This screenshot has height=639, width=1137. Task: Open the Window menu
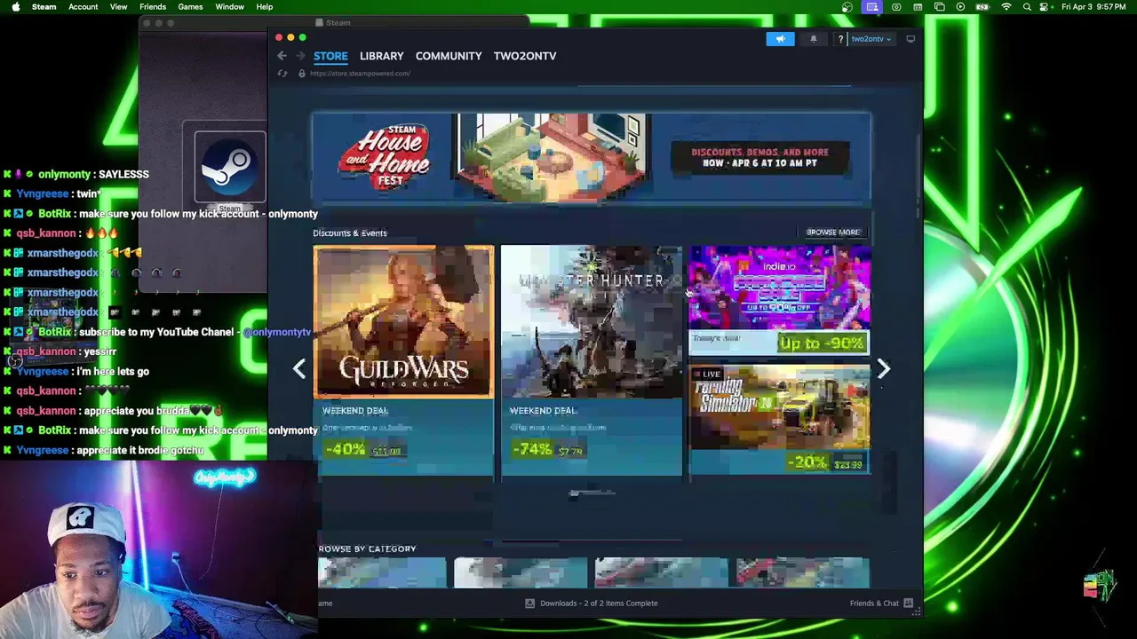pos(229,7)
